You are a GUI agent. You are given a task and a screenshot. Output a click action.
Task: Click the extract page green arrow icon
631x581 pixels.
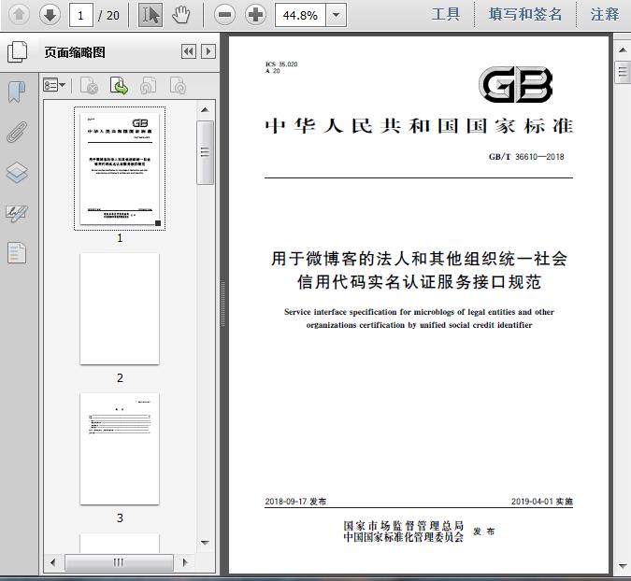(119, 85)
